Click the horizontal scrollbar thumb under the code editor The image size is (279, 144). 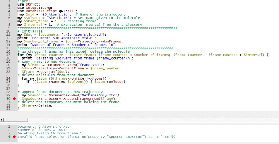click(x=16, y=120)
